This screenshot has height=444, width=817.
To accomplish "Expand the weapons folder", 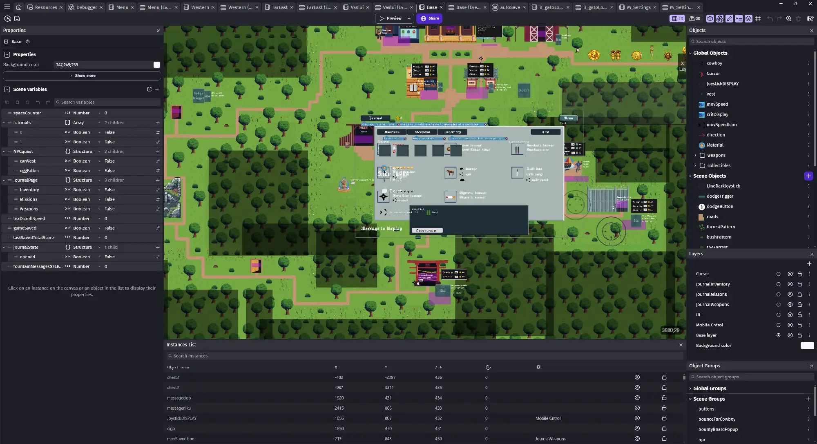I will click(695, 155).
